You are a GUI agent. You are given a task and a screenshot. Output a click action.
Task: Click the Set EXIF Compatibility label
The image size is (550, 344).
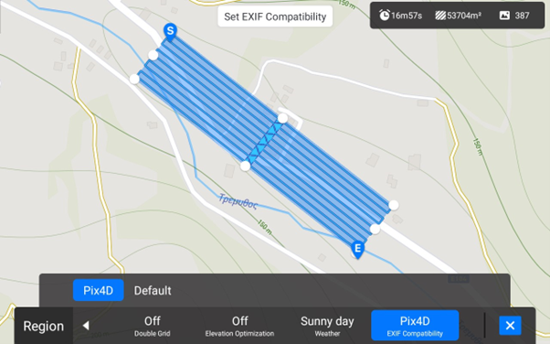(275, 16)
